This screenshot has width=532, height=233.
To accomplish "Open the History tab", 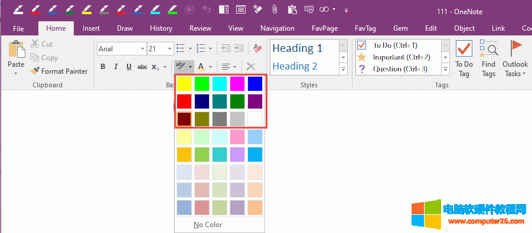I will 161,28.
